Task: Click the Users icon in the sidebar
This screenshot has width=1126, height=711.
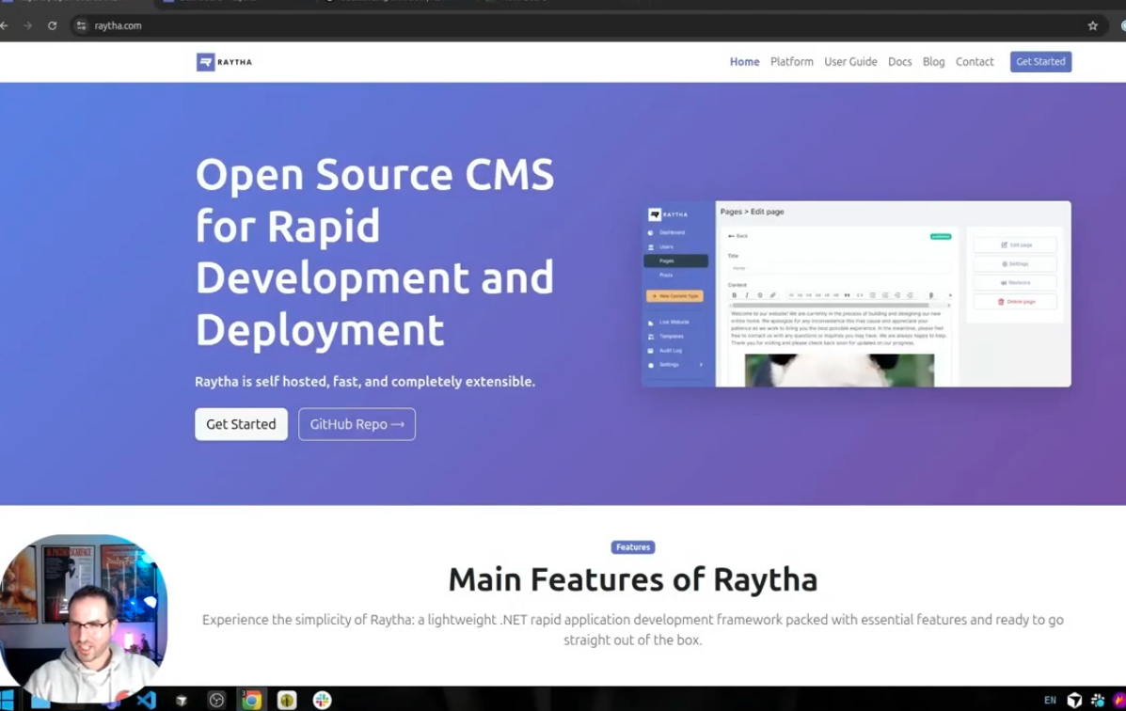Action: pos(650,247)
